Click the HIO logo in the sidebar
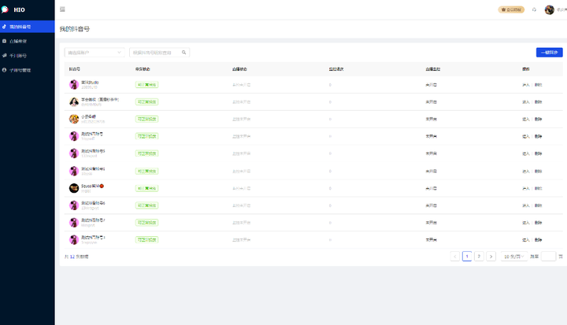 point(13,9)
